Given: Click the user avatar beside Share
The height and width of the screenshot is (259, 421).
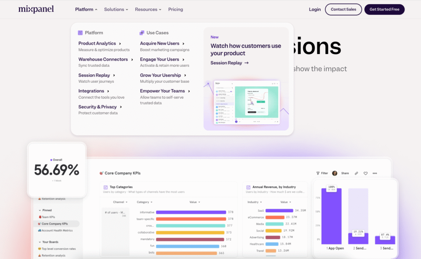Looking at the screenshot, I should click(x=335, y=173).
